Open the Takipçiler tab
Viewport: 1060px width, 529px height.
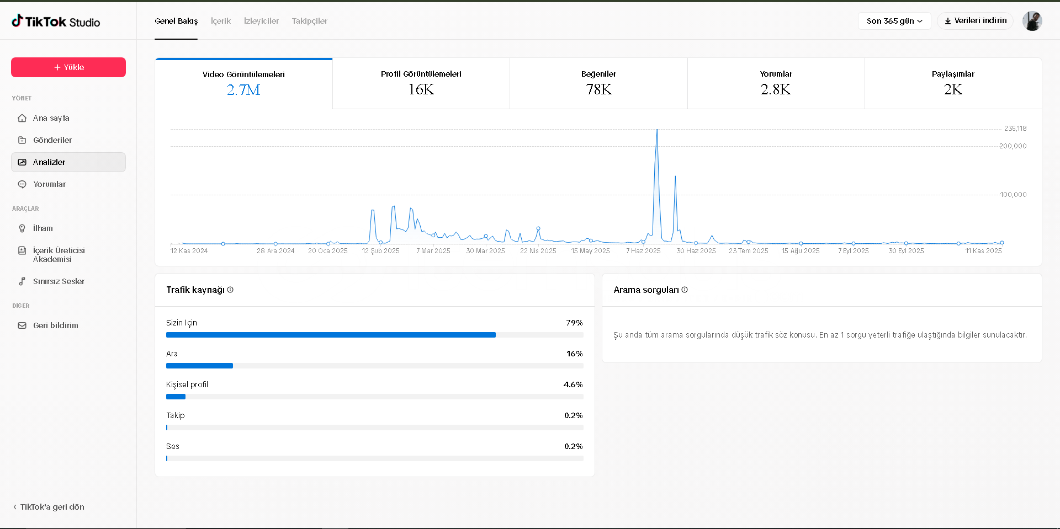[310, 21]
